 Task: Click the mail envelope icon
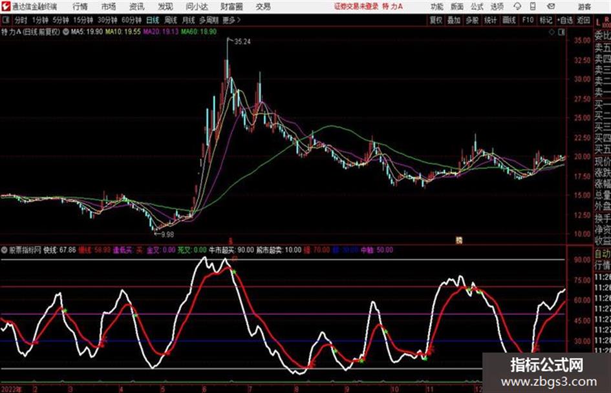pos(551,6)
